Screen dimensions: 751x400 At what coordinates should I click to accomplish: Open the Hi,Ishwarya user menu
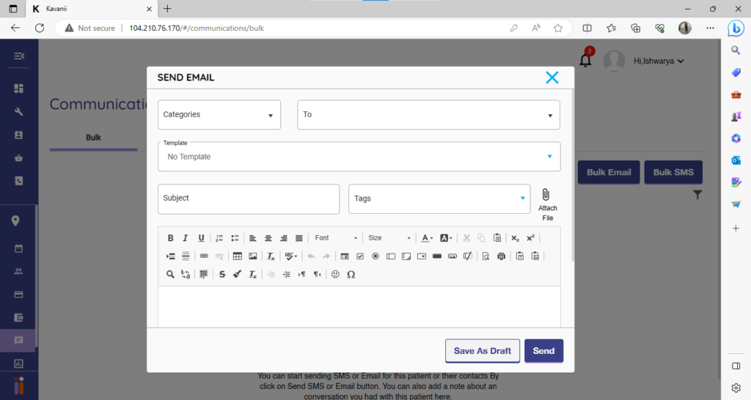pyautogui.click(x=658, y=61)
